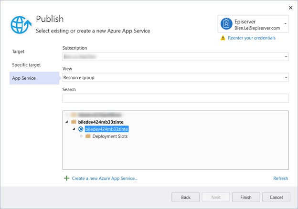Click the green plus icon for new App Service
This screenshot has height=209, width=298.
pos(66,178)
